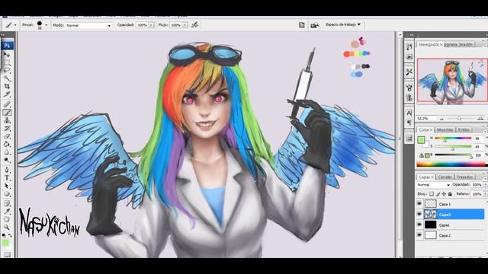The width and height of the screenshot is (488, 274).
Task: Select the Eyedropper tool
Action: [x=7, y=212]
